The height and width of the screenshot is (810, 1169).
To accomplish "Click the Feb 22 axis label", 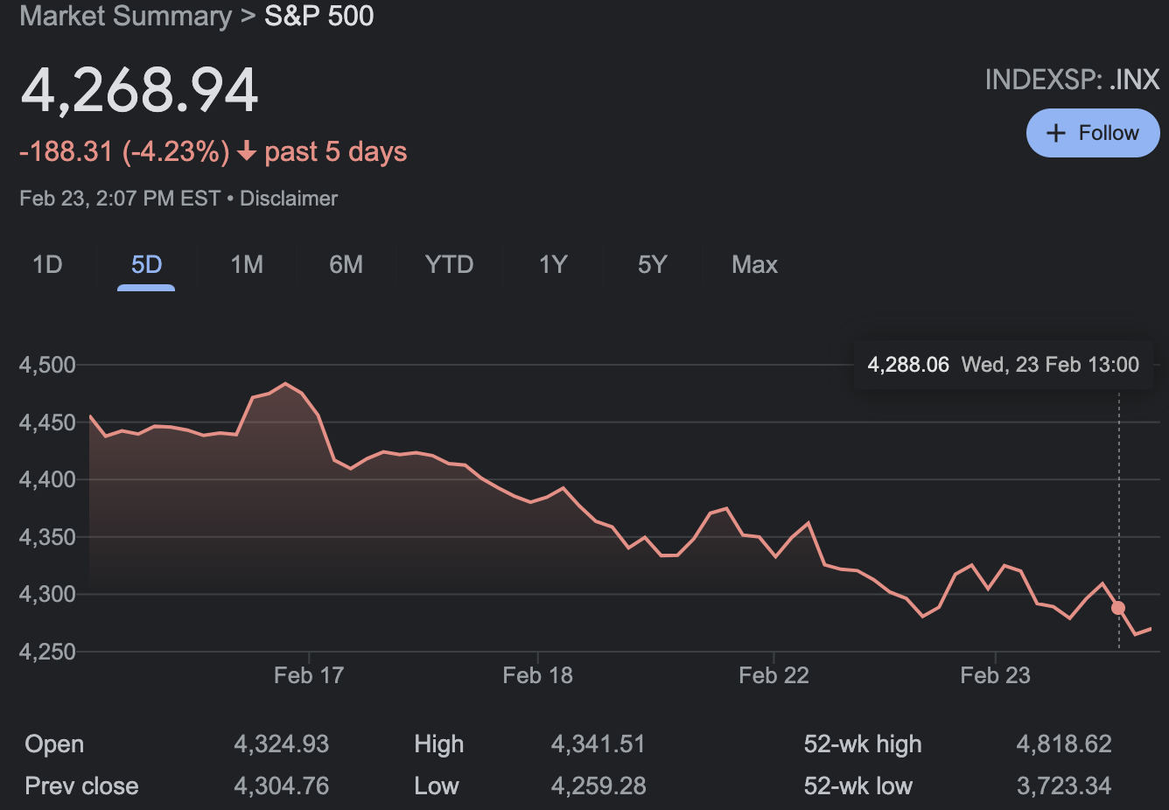I will [x=773, y=675].
